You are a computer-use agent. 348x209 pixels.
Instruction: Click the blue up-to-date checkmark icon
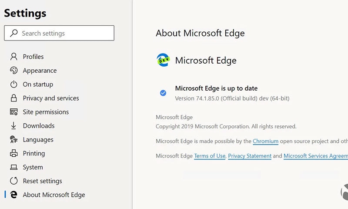click(163, 93)
